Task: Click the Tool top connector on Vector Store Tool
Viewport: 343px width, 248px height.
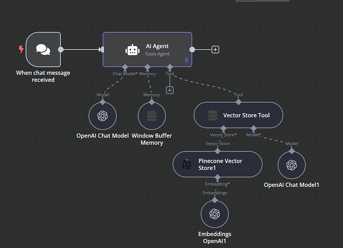Action: click(x=239, y=102)
